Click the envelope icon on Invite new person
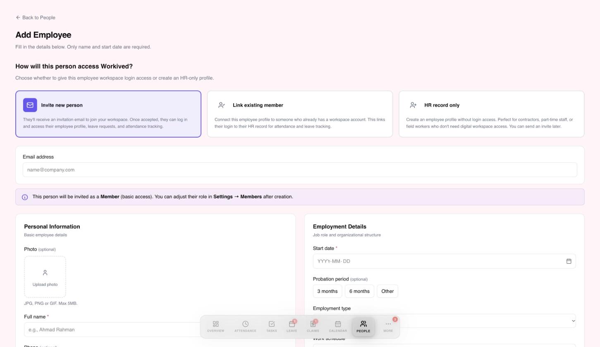 pyautogui.click(x=30, y=105)
